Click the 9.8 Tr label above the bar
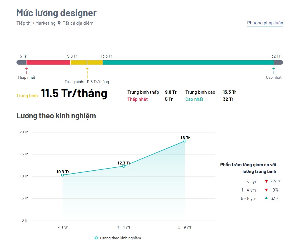Viewport: 301px width, 247px height. point(72,56)
